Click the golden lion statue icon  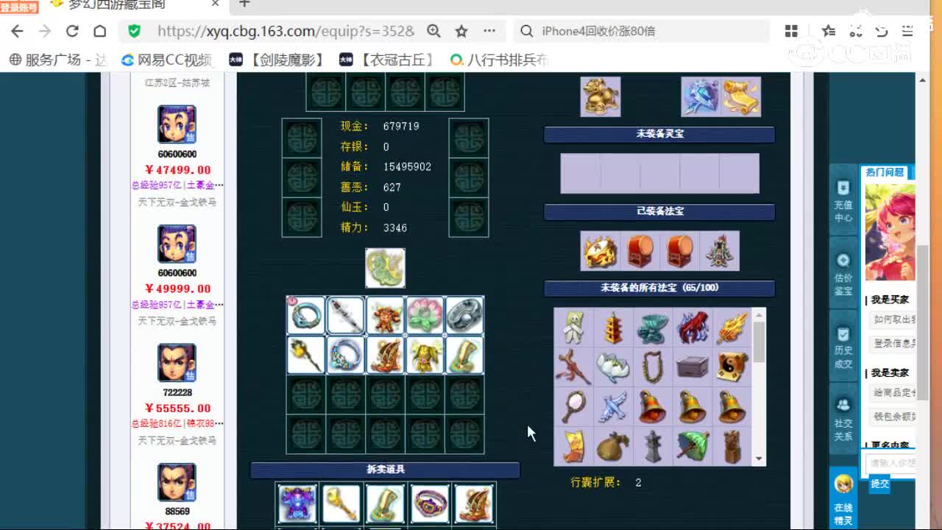pos(600,96)
